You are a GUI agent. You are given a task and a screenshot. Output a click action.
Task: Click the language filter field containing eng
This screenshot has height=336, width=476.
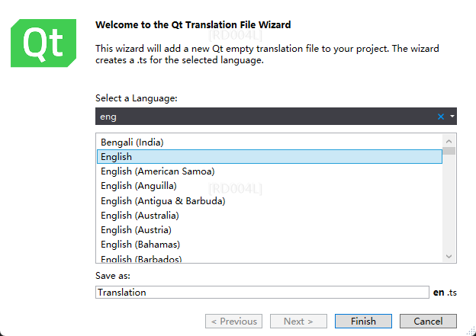click(x=259, y=117)
